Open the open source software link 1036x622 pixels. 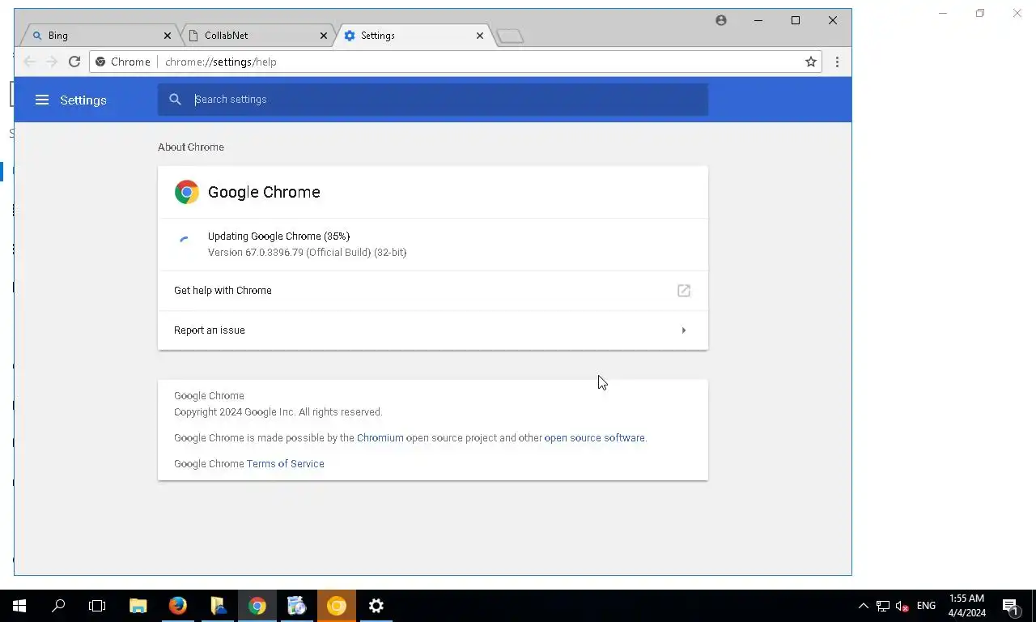594,438
